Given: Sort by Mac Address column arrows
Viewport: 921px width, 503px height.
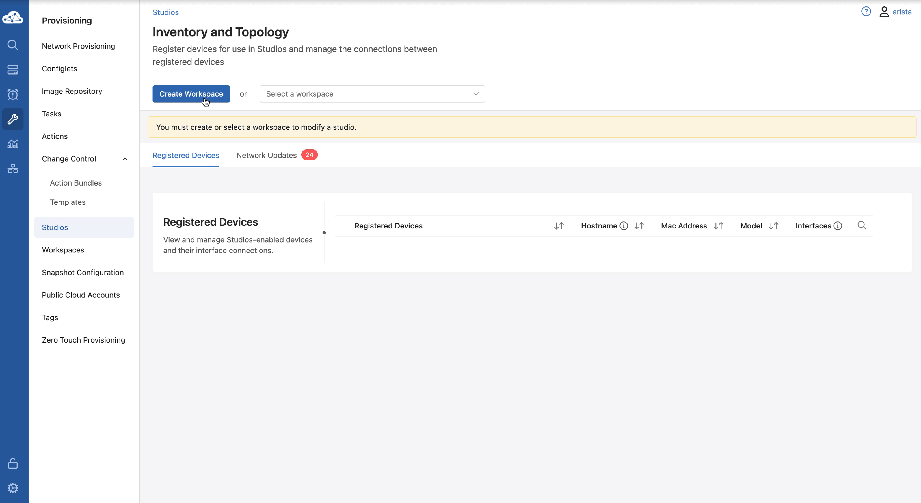Looking at the screenshot, I should (x=718, y=226).
